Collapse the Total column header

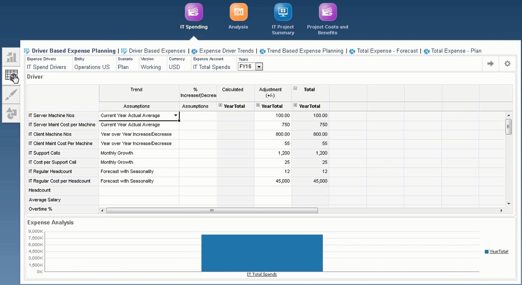[x=295, y=89]
